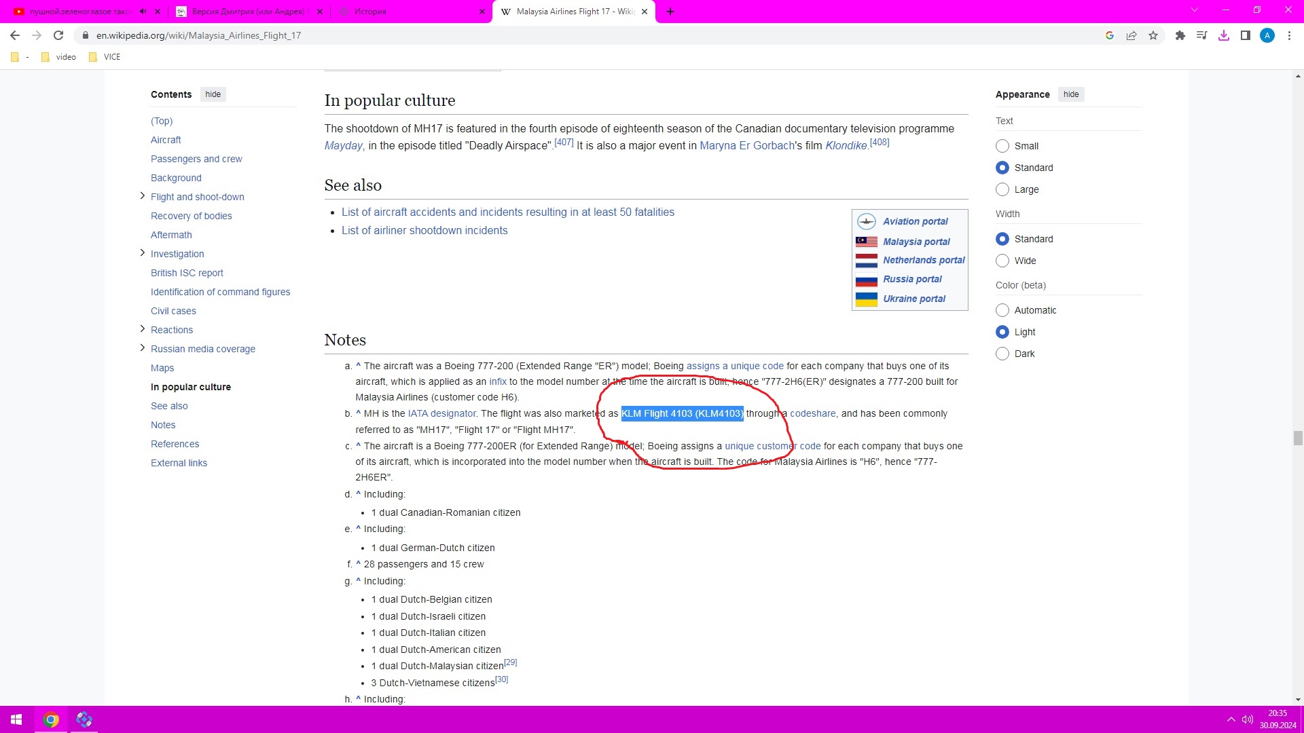The width and height of the screenshot is (1304, 733).
Task: Open the second taskbar app icon
Action: 84,719
